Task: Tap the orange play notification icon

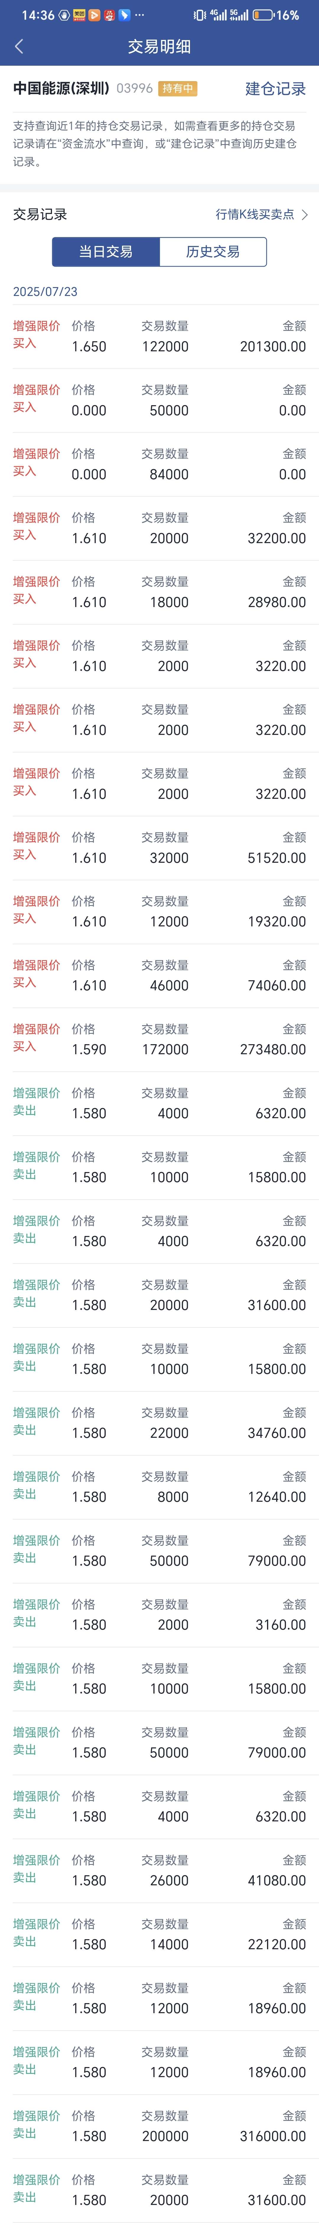Action: point(94,15)
